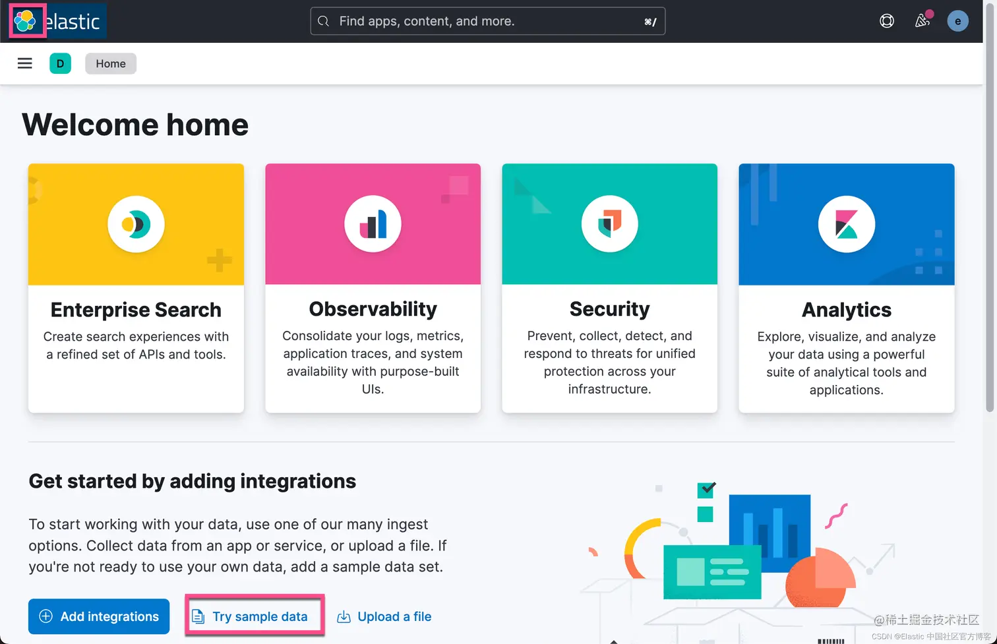Click the keyboard shortcut hint in search bar
The image size is (997, 644).
[x=650, y=22]
